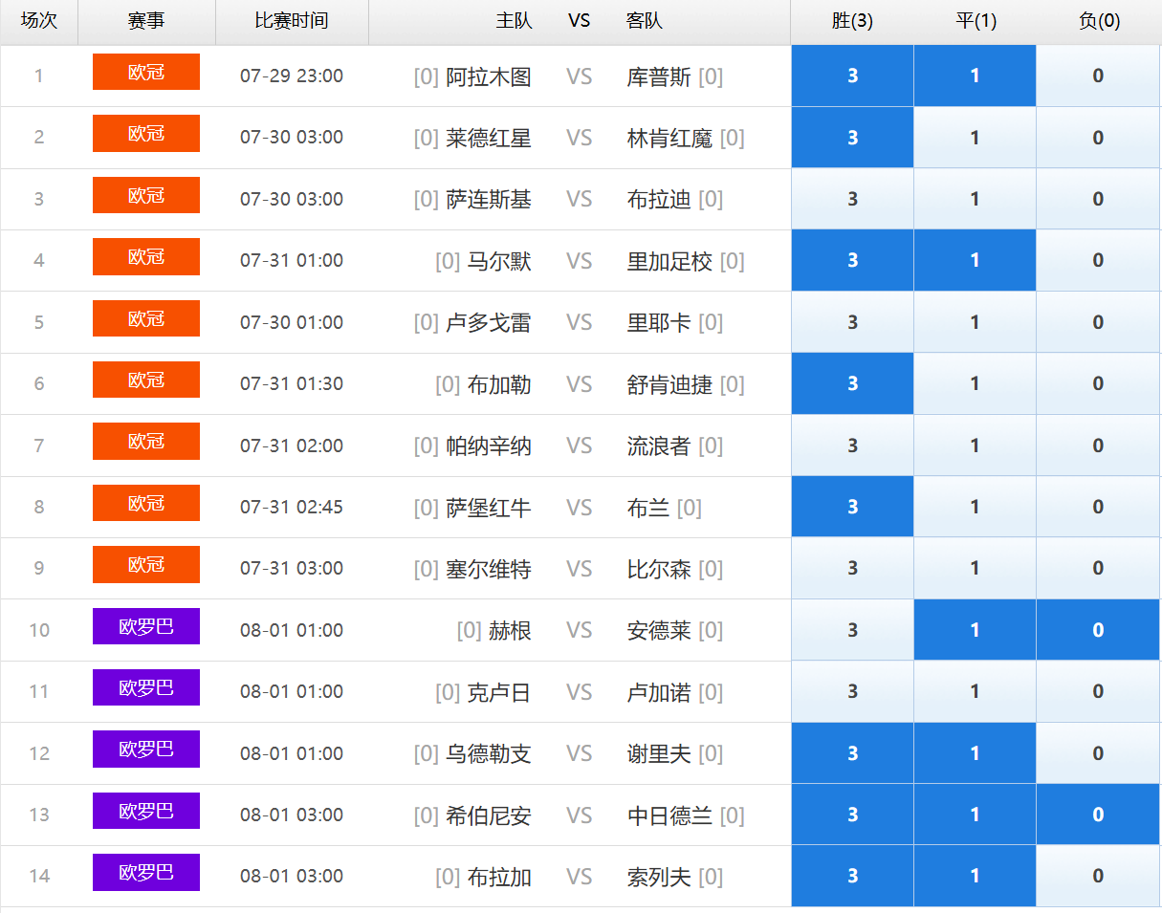The height and width of the screenshot is (913, 1162).
Task: Toggle win (3) for 布加勒 vs 舒肯迪捷
Action: [x=852, y=383]
